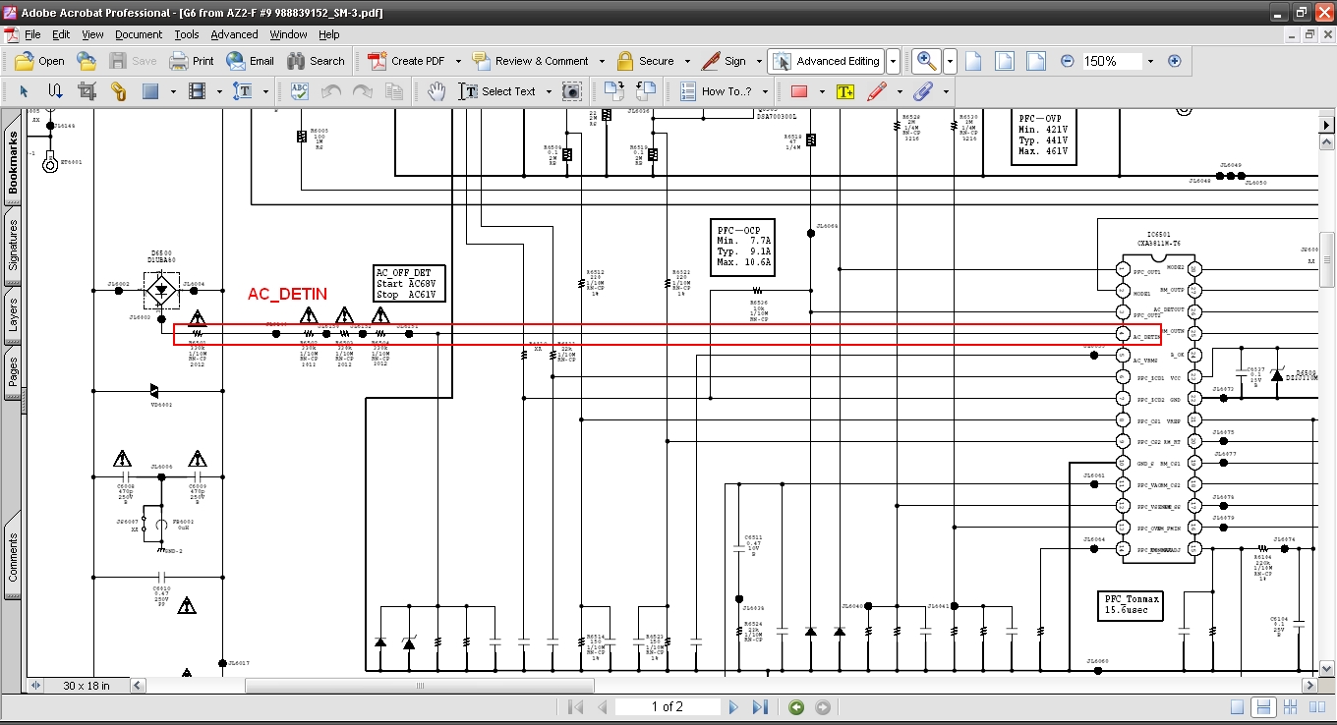
Task: Click the spell check ABC icon
Action: tap(300, 91)
